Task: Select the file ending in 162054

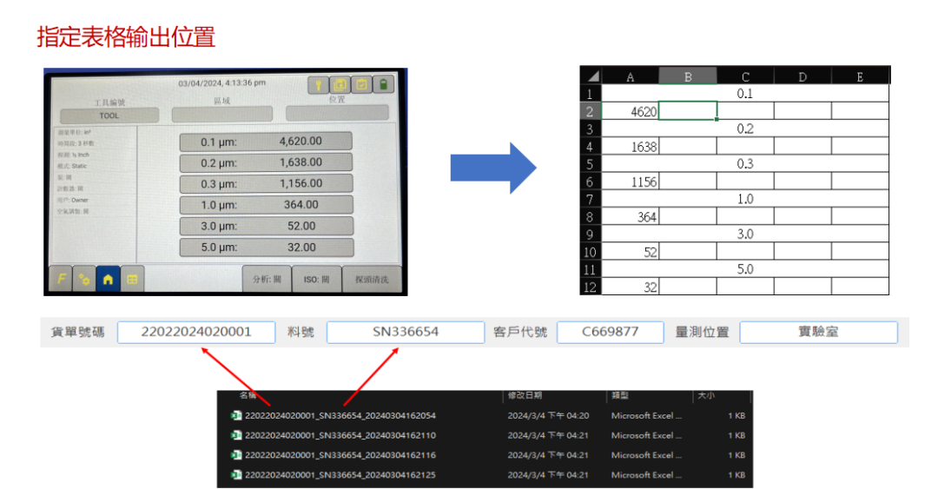Action: point(340,416)
